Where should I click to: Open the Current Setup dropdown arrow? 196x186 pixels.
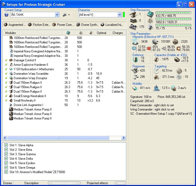point(57,15)
